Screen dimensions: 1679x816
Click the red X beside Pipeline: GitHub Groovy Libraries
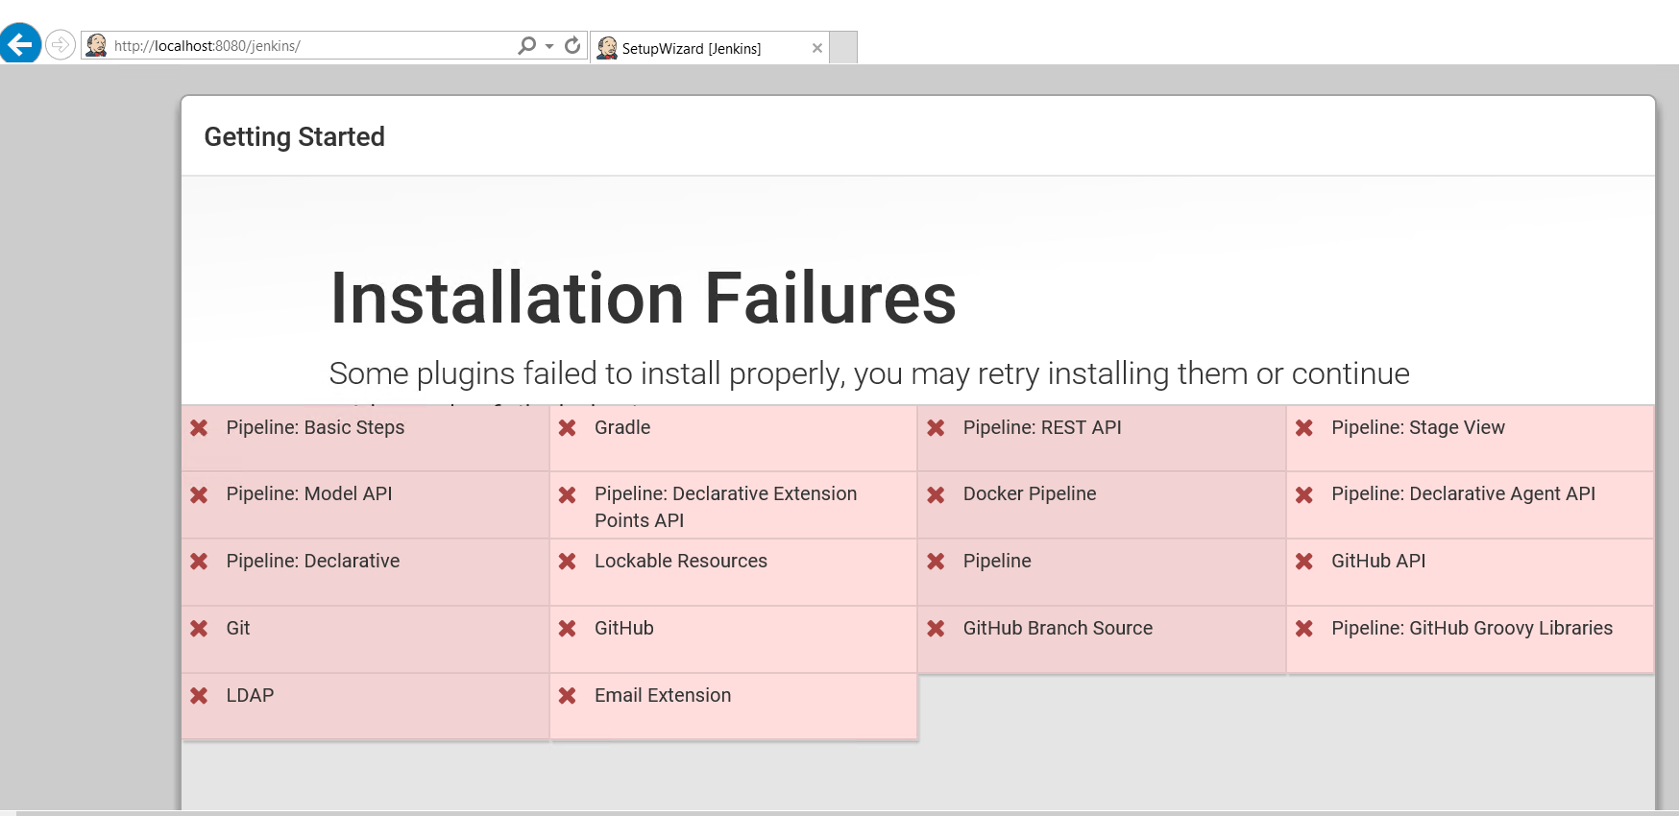click(1304, 629)
